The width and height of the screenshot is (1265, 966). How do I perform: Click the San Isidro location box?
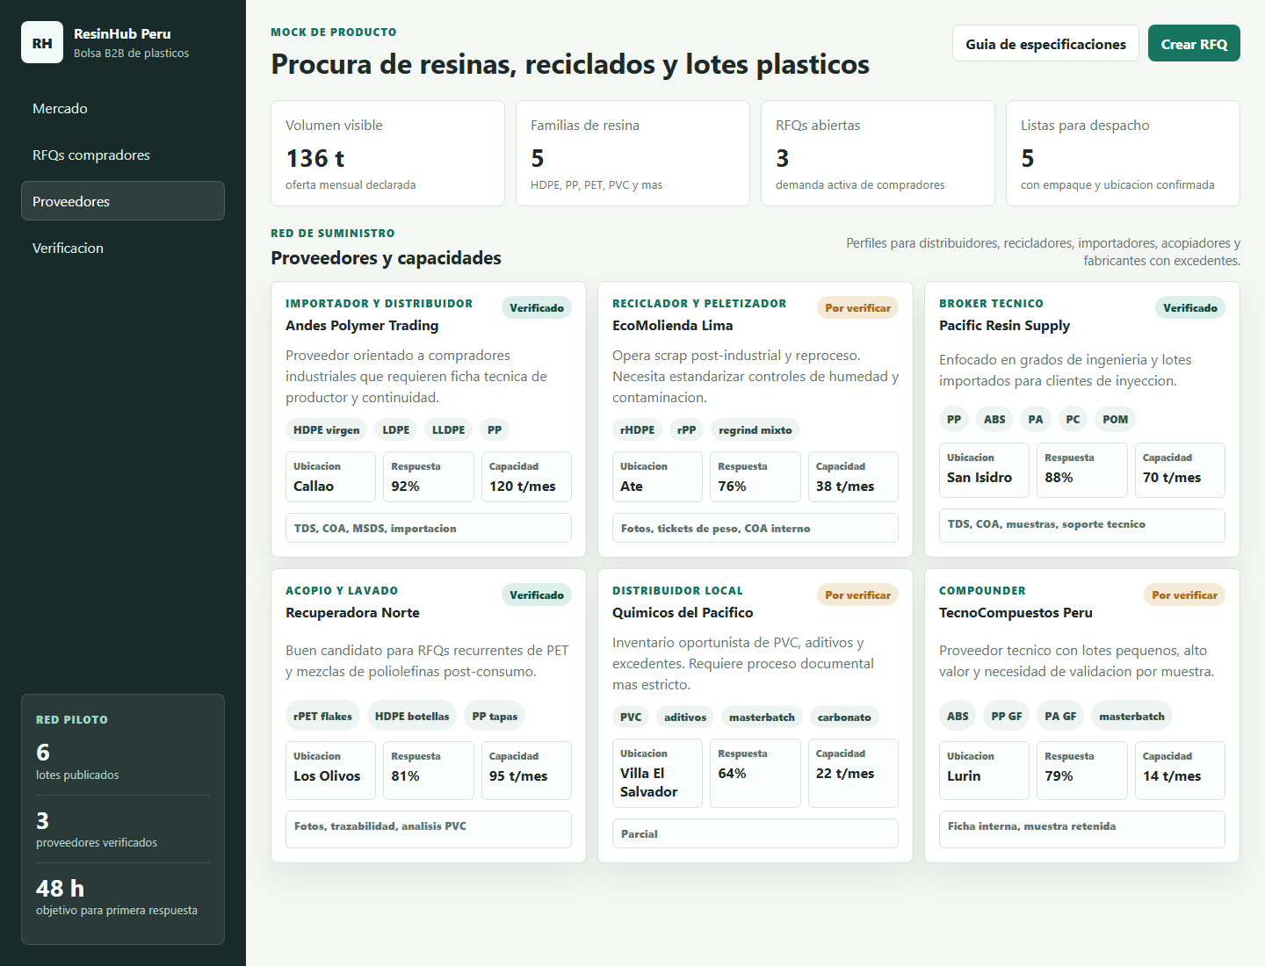pos(984,470)
